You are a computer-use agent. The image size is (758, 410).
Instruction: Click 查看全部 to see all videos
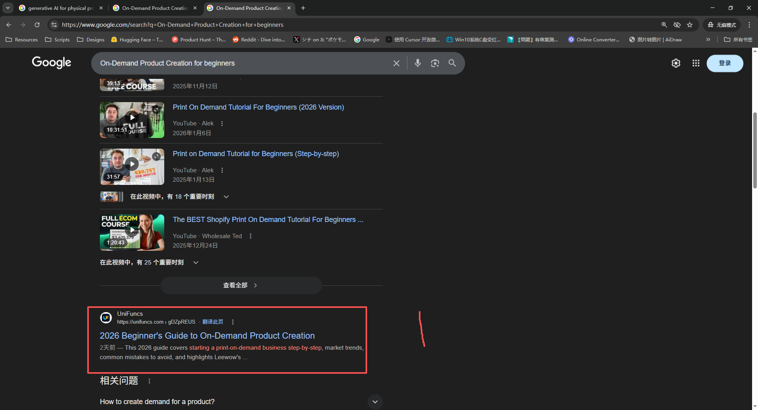(241, 285)
